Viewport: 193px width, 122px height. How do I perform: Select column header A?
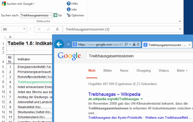click(x=10, y=37)
